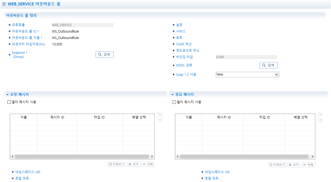Click move-up arrow beside request table
This screenshot has width=331, height=182.
point(160,114)
